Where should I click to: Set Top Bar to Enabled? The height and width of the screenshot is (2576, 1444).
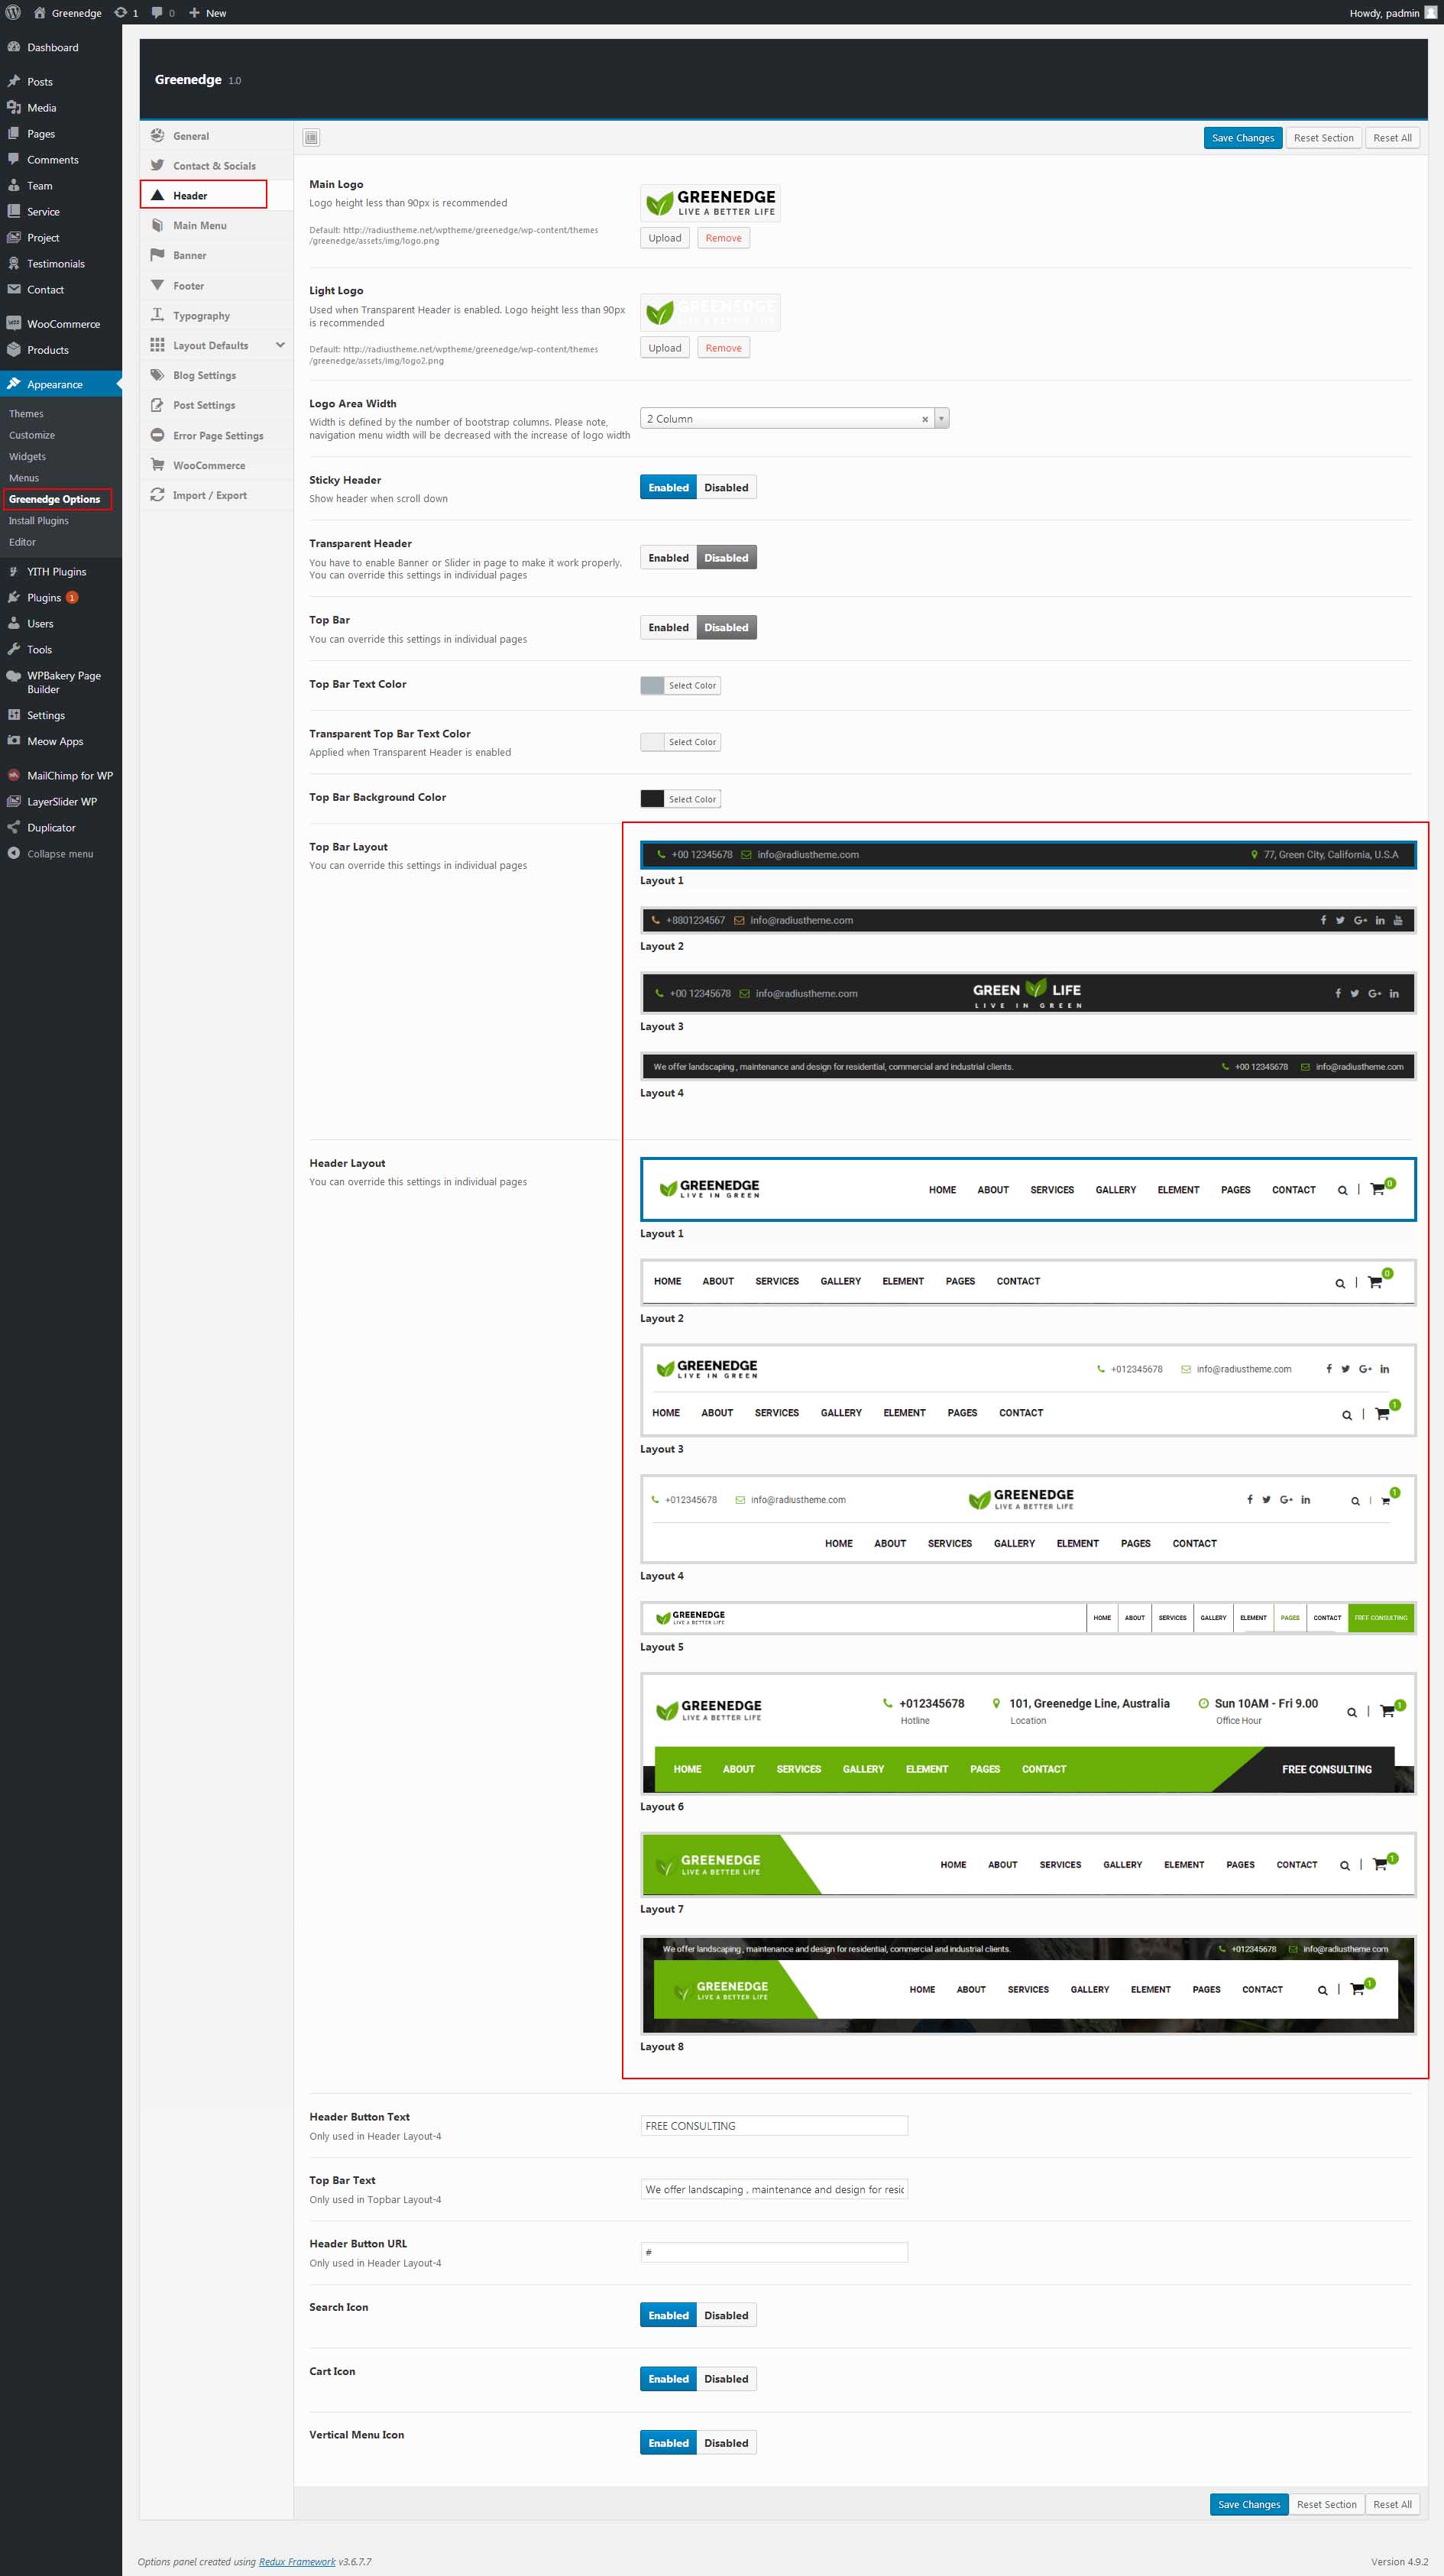point(668,628)
